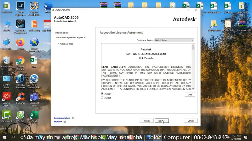The height and width of the screenshot is (141, 252).
Task: Click the Back button
Action: 146,121
